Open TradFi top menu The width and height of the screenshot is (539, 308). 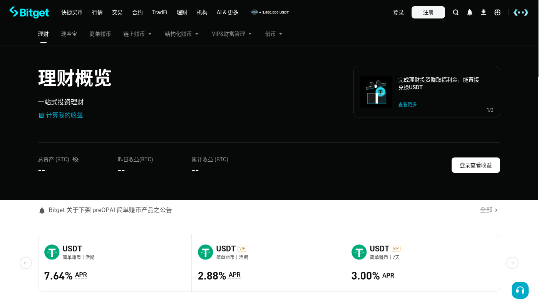160,12
